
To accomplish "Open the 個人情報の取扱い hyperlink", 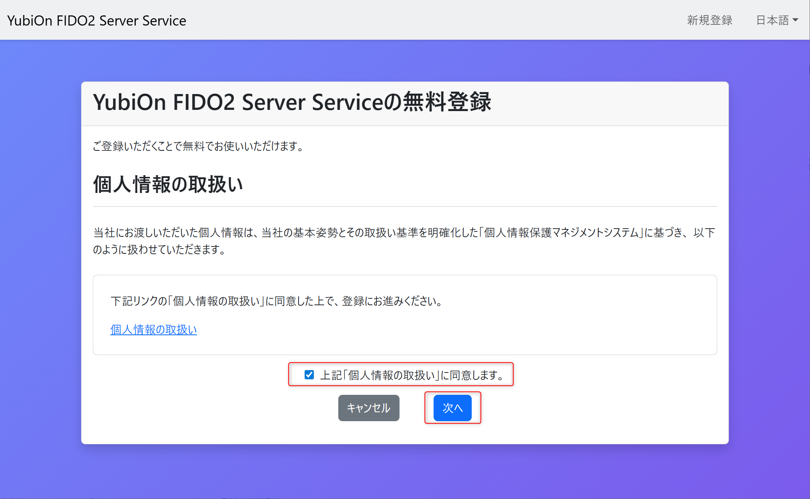I will click(x=153, y=329).
